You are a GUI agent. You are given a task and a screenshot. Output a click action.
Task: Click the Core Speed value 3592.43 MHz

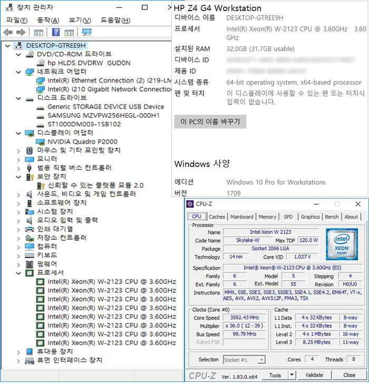pos(244,318)
